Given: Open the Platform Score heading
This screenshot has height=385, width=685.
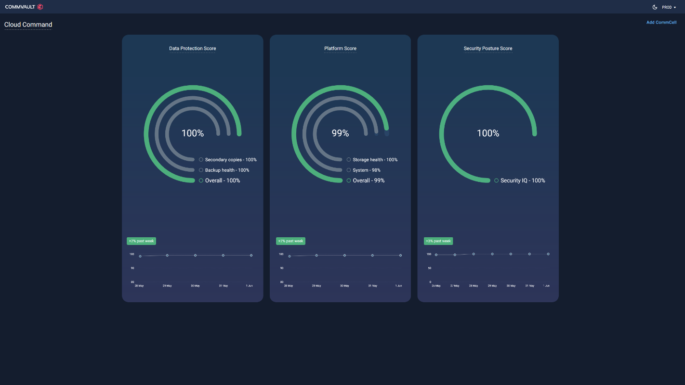Looking at the screenshot, I should [x=340, y=49].
